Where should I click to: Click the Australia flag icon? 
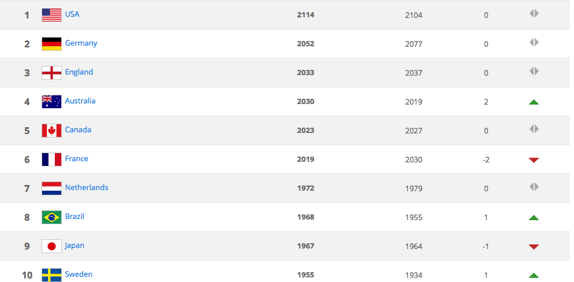coord(51,102)
